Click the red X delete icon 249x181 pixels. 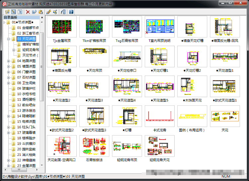coord(28,12)
